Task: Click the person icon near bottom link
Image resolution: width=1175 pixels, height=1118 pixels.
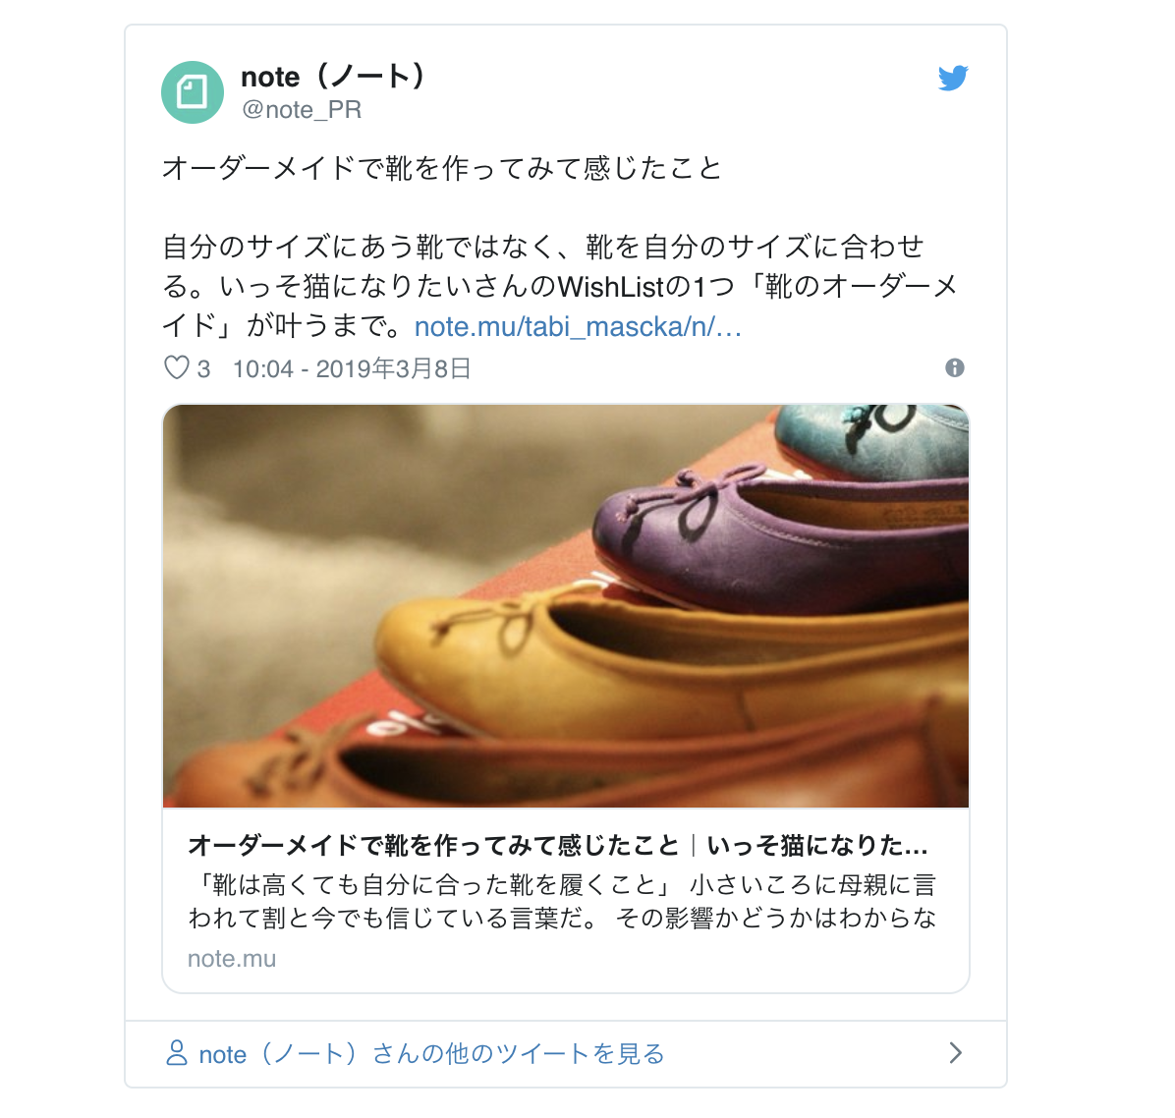Action: pyautogui.click(x=176, y=1053)
